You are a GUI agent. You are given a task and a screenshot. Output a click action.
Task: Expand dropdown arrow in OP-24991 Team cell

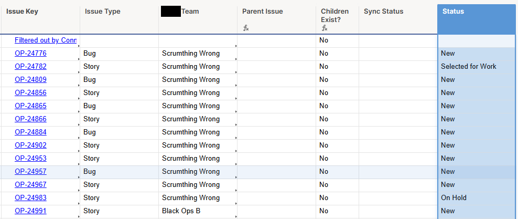pos(236,216)
